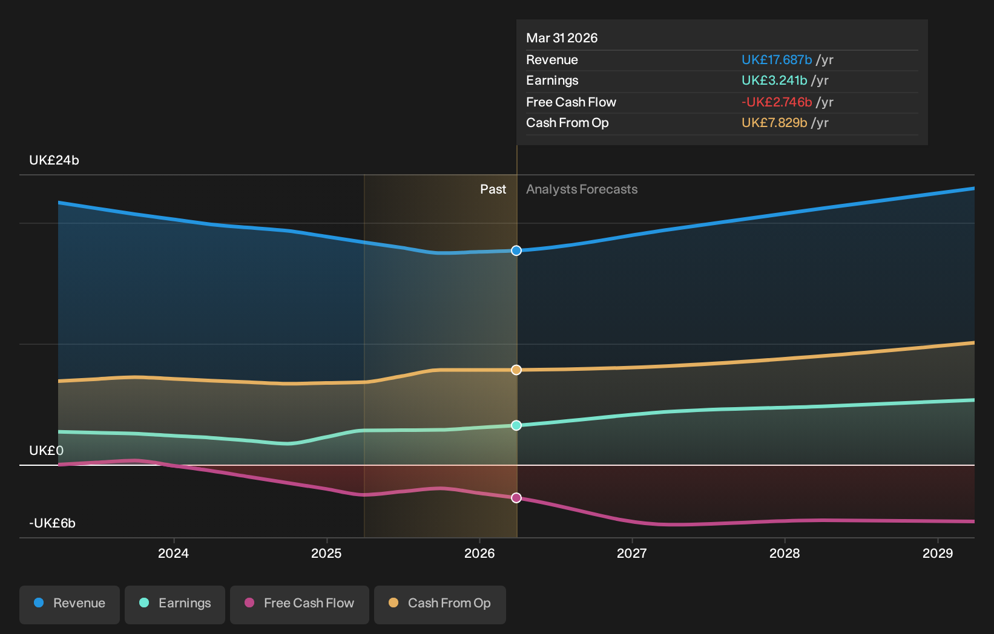Toggle the Revenue series legend button
The height and width of the screenshot is (634, 994).
click(x=70, y=604)
